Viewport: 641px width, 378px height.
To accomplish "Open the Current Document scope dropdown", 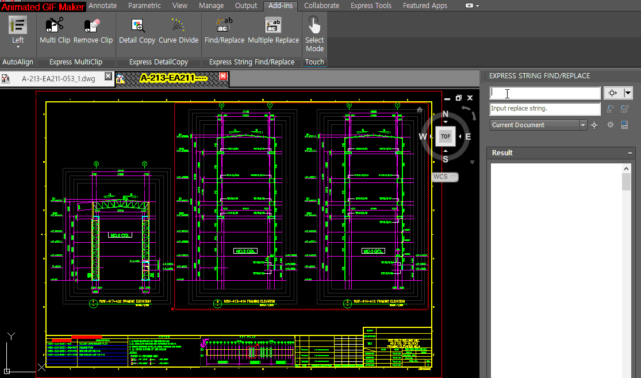I will point(583,125).
